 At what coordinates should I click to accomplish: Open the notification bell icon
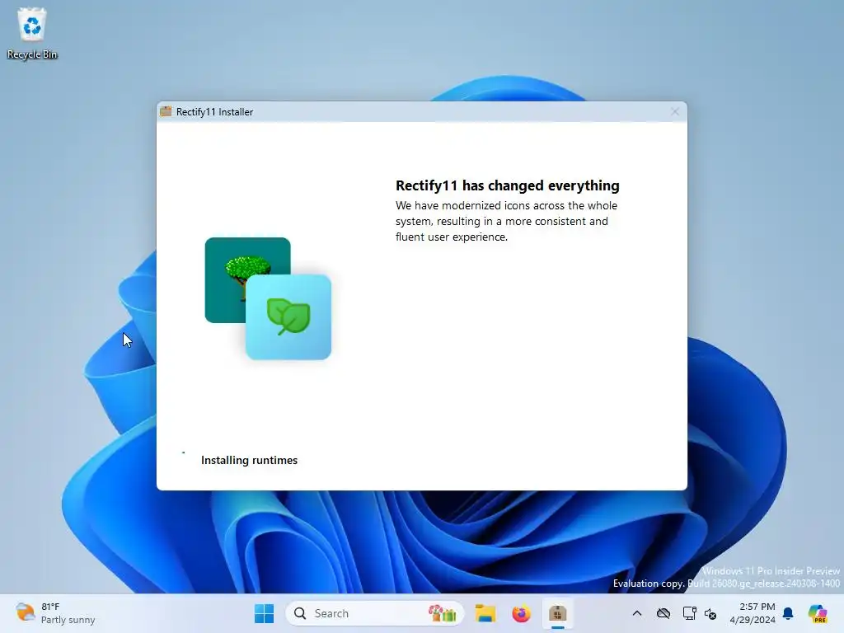788,613
